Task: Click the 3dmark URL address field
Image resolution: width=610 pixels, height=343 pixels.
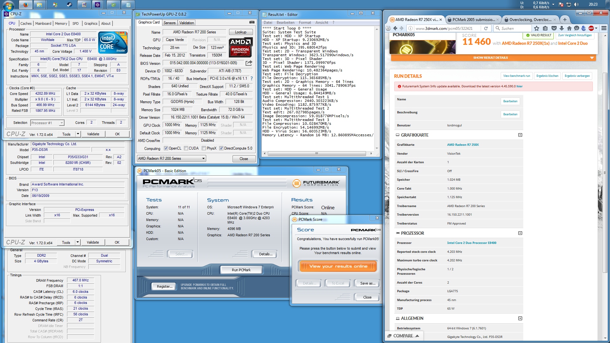Action: point(448,28)
